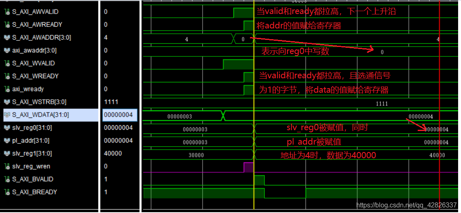
Task: Click the S_AXI_AWVALID signal icon
Action: click(x=7, y=12)
